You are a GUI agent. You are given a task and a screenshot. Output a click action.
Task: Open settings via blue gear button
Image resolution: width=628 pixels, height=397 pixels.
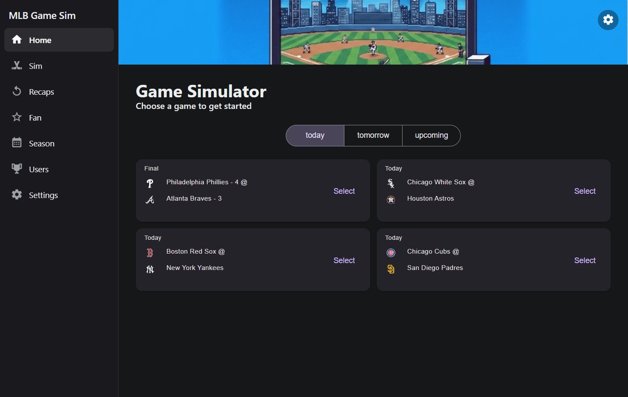(608, 20)
